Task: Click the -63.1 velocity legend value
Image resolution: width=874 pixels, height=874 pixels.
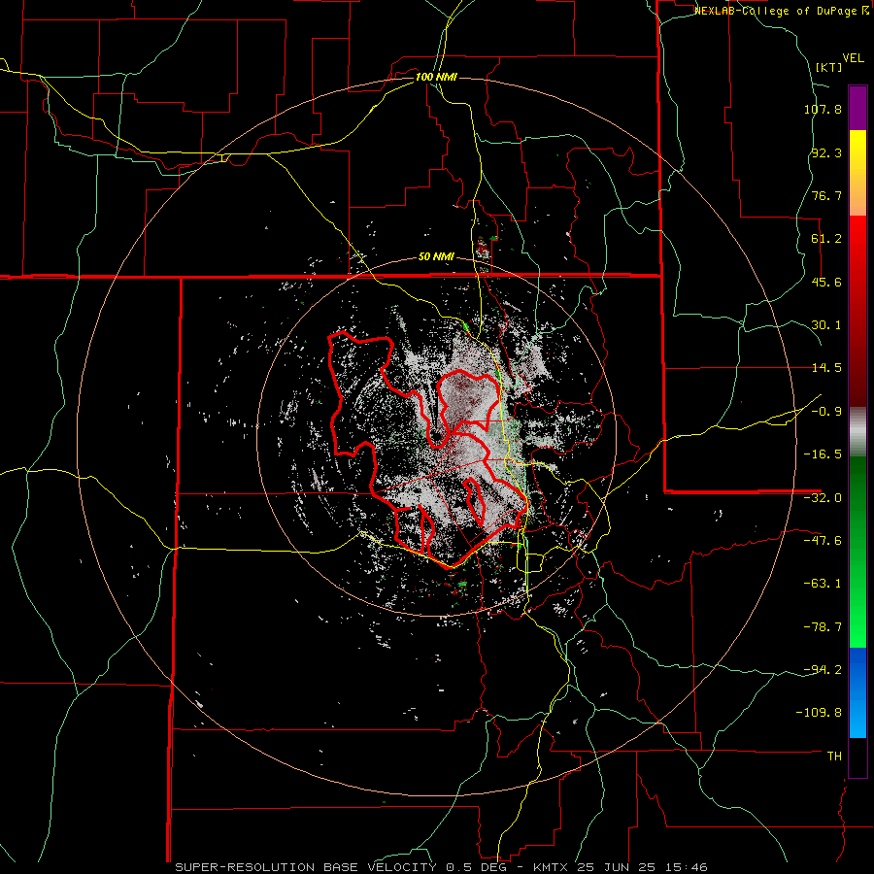Action: point(823,584)
